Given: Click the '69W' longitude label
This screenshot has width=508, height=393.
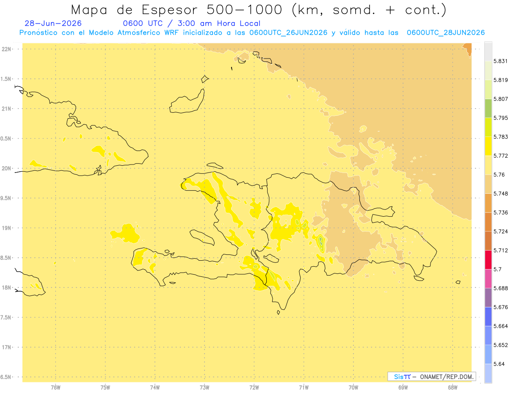Looking at the screenshot, I should (x=403, y=387).
